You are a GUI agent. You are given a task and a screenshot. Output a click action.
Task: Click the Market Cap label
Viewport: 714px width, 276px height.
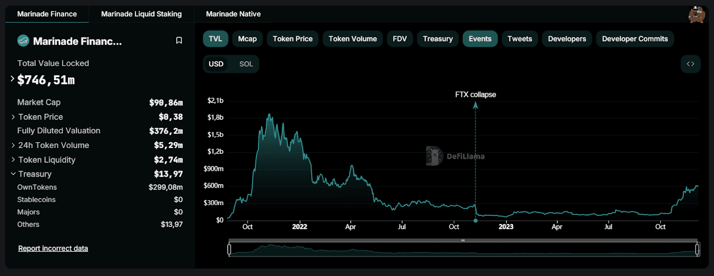[x=39, y=102]
